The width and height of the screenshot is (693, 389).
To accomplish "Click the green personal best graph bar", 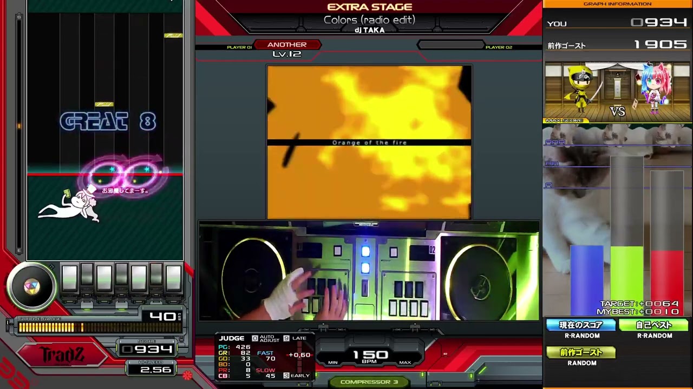I will click(627, 280).
